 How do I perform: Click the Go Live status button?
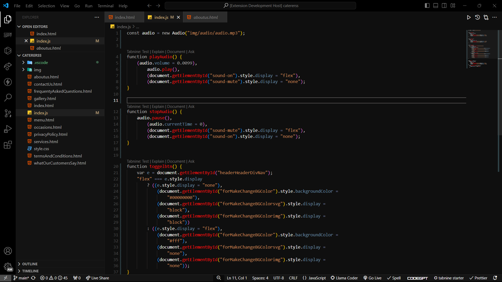tap(372, 278)
